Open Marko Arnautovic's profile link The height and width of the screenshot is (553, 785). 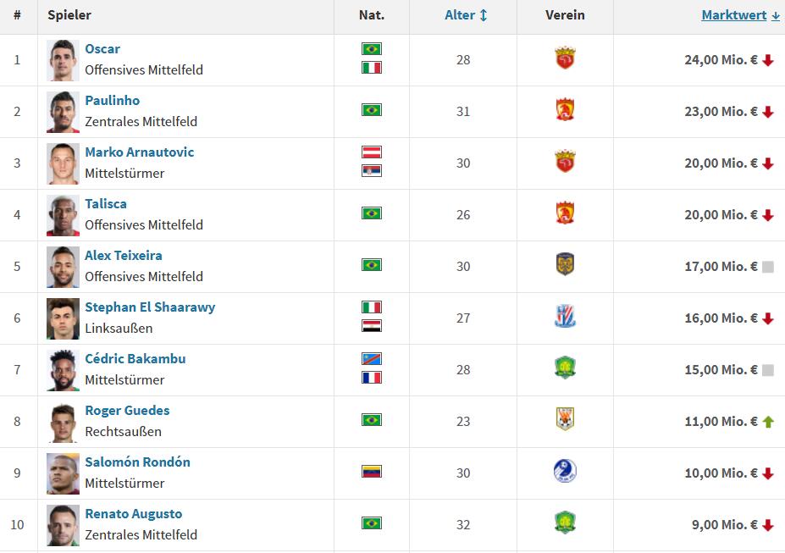[139, 152]
